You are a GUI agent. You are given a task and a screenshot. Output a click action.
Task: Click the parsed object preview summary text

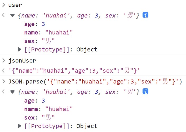[x=78, y=92]
